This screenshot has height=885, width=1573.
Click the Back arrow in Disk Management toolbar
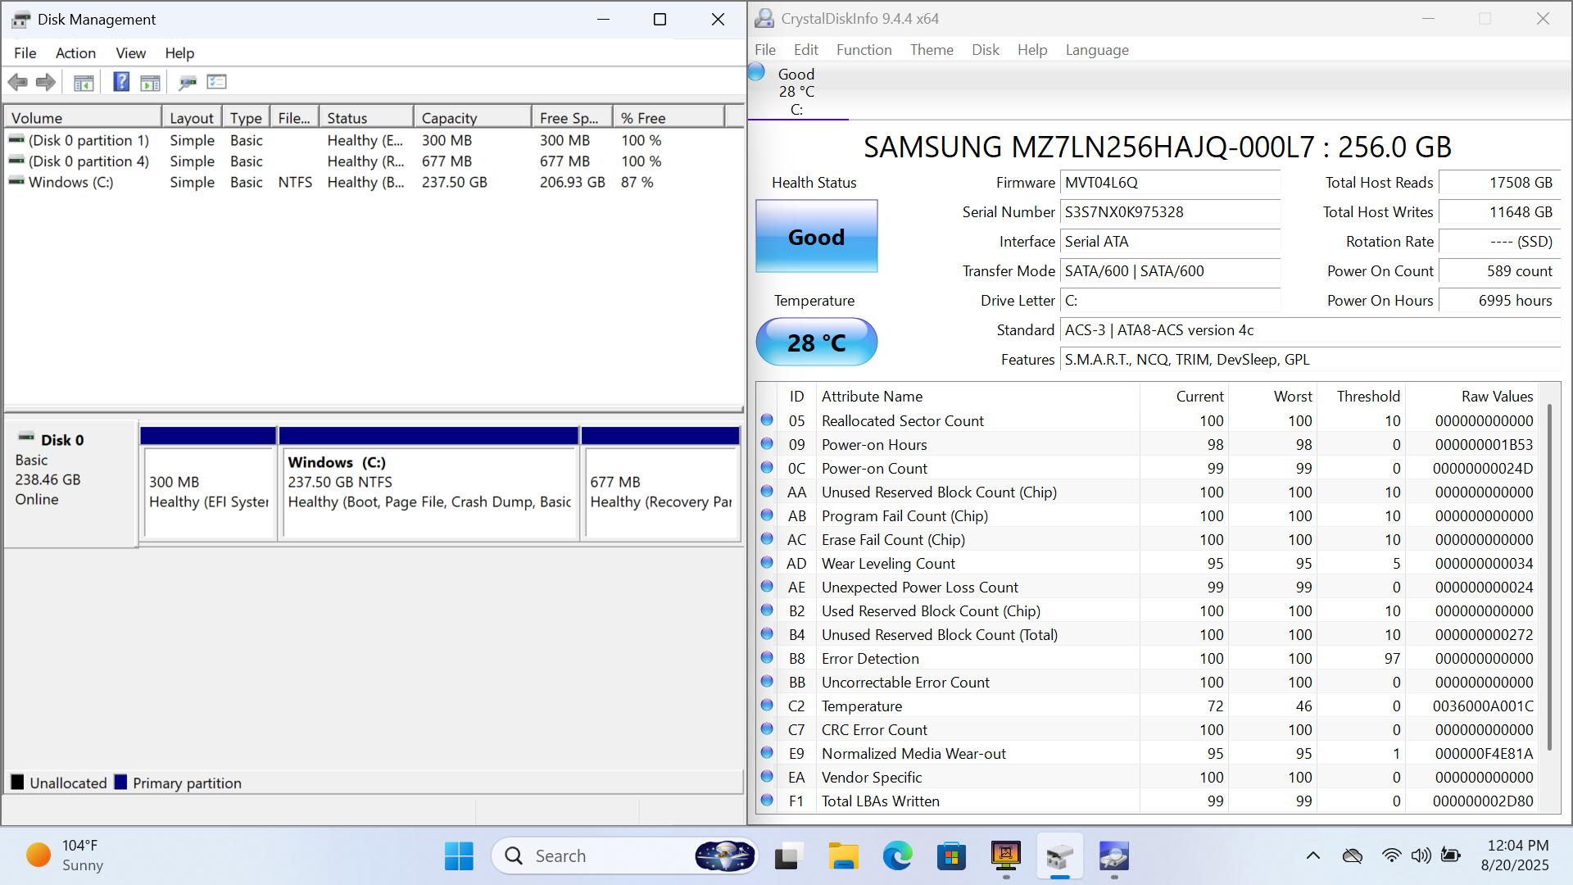(x=17, y=82)
